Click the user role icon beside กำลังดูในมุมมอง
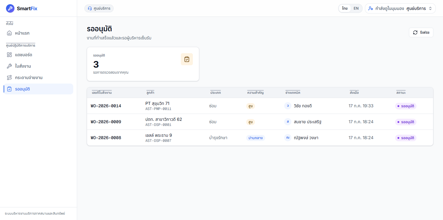This screenshot has height=220, width=443. 371,8
